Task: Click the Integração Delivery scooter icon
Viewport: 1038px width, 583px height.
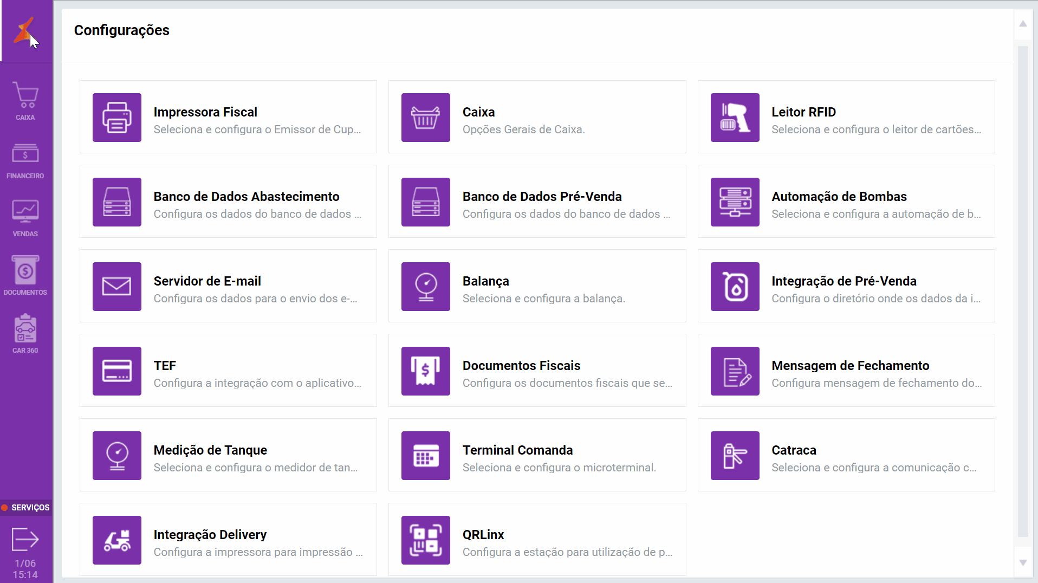Action: (116, 540)
